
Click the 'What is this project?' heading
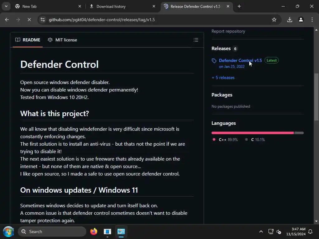[x=55, y=113]
